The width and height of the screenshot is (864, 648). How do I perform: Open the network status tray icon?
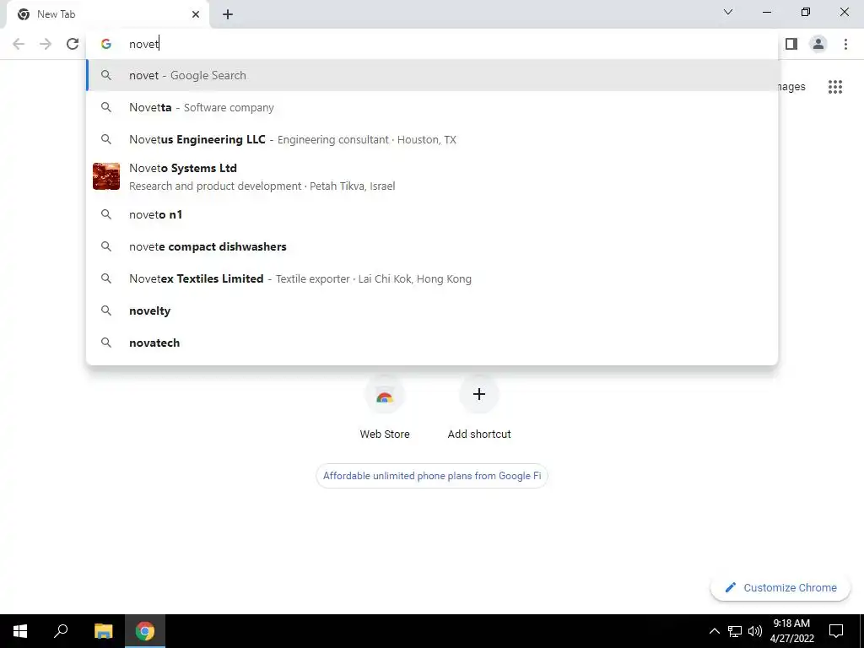(x=735, y=631)
